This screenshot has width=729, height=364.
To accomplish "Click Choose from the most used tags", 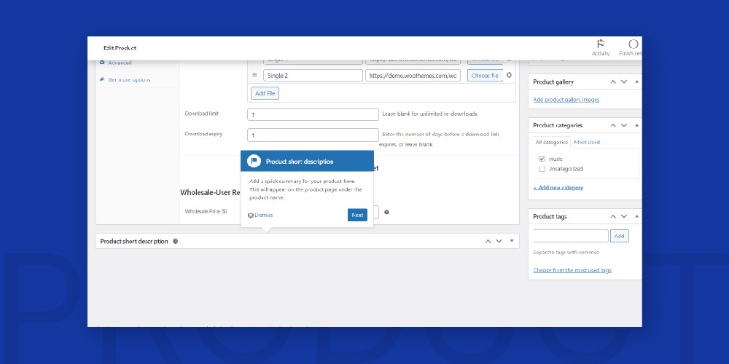I will pos(572,270).
